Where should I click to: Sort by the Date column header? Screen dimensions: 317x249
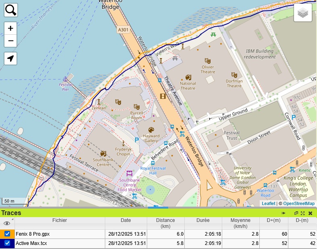[x=125, y=220]
